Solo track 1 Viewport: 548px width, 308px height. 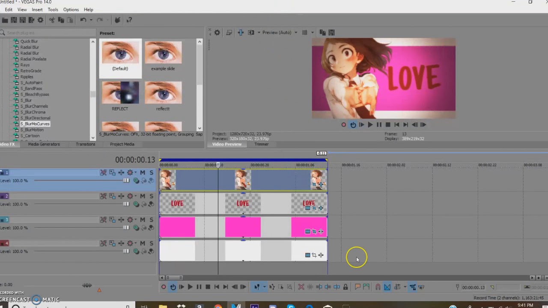pyautogui.click(x=151, y=172)
